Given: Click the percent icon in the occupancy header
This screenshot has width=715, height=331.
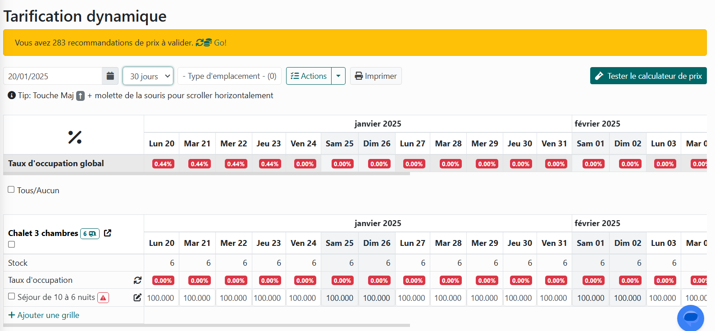Looking at the screenshot, I should click(x=74, y=137).
